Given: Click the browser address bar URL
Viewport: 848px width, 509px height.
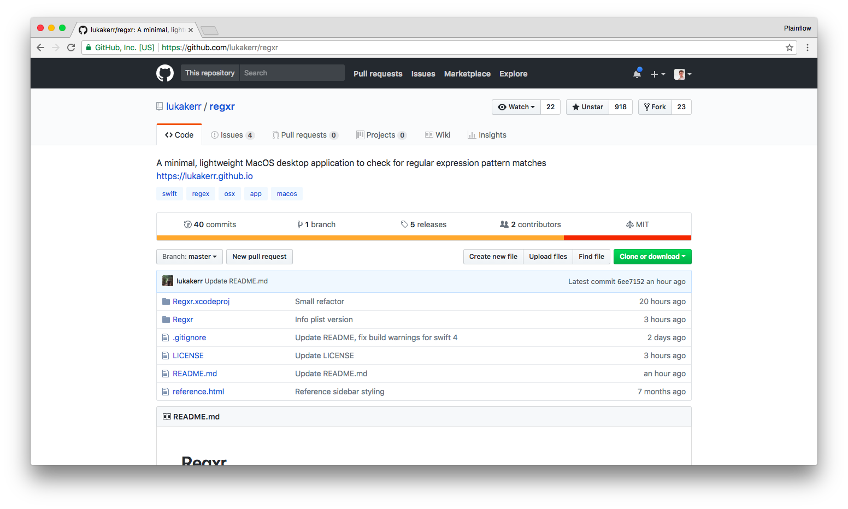Looking at the screenshot, I should [220, 48].
